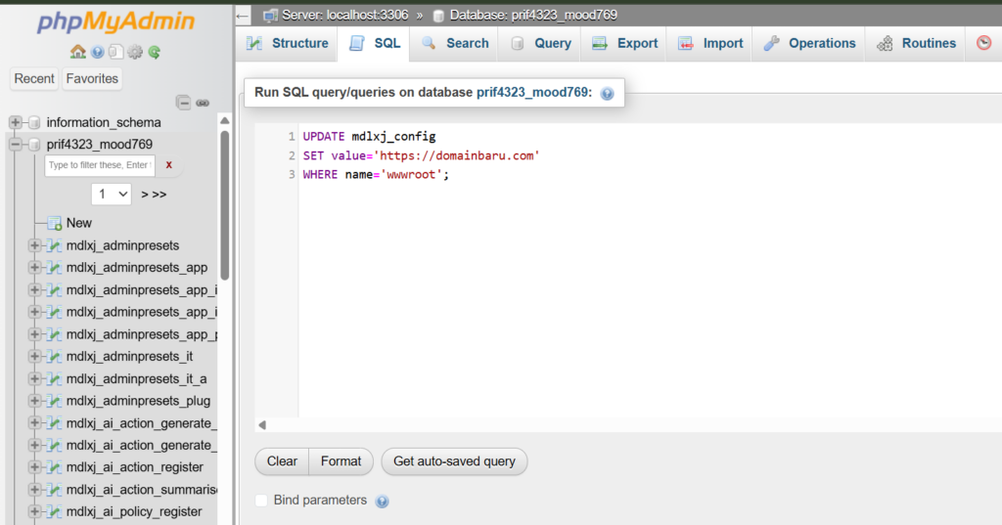
Task: Click the Format button
Action: coord(342,461)
